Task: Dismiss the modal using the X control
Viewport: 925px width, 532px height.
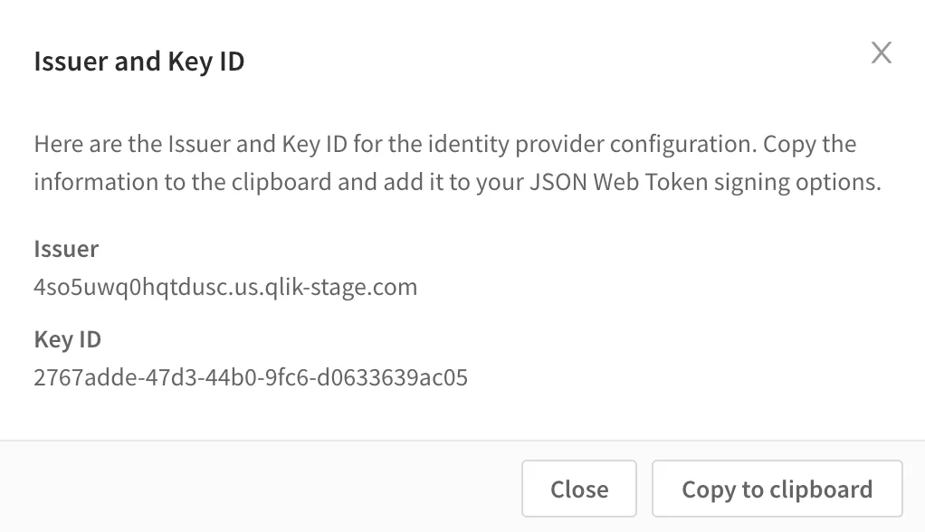Action: (881, 52)
